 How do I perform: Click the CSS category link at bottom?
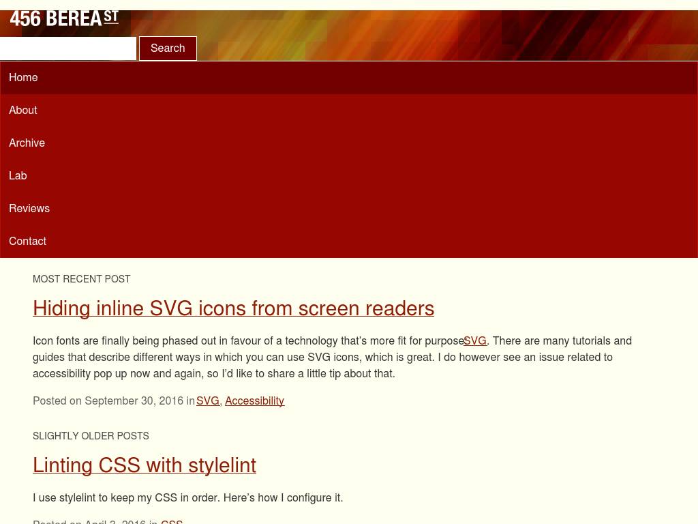pos(172,521)
